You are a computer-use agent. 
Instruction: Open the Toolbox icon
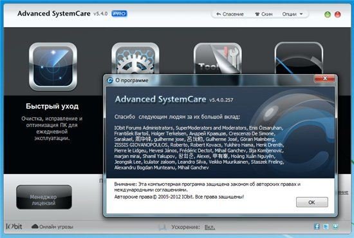(218, 58)
